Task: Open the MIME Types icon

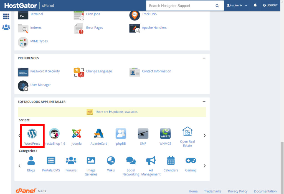Action: [x=23, y=42]
